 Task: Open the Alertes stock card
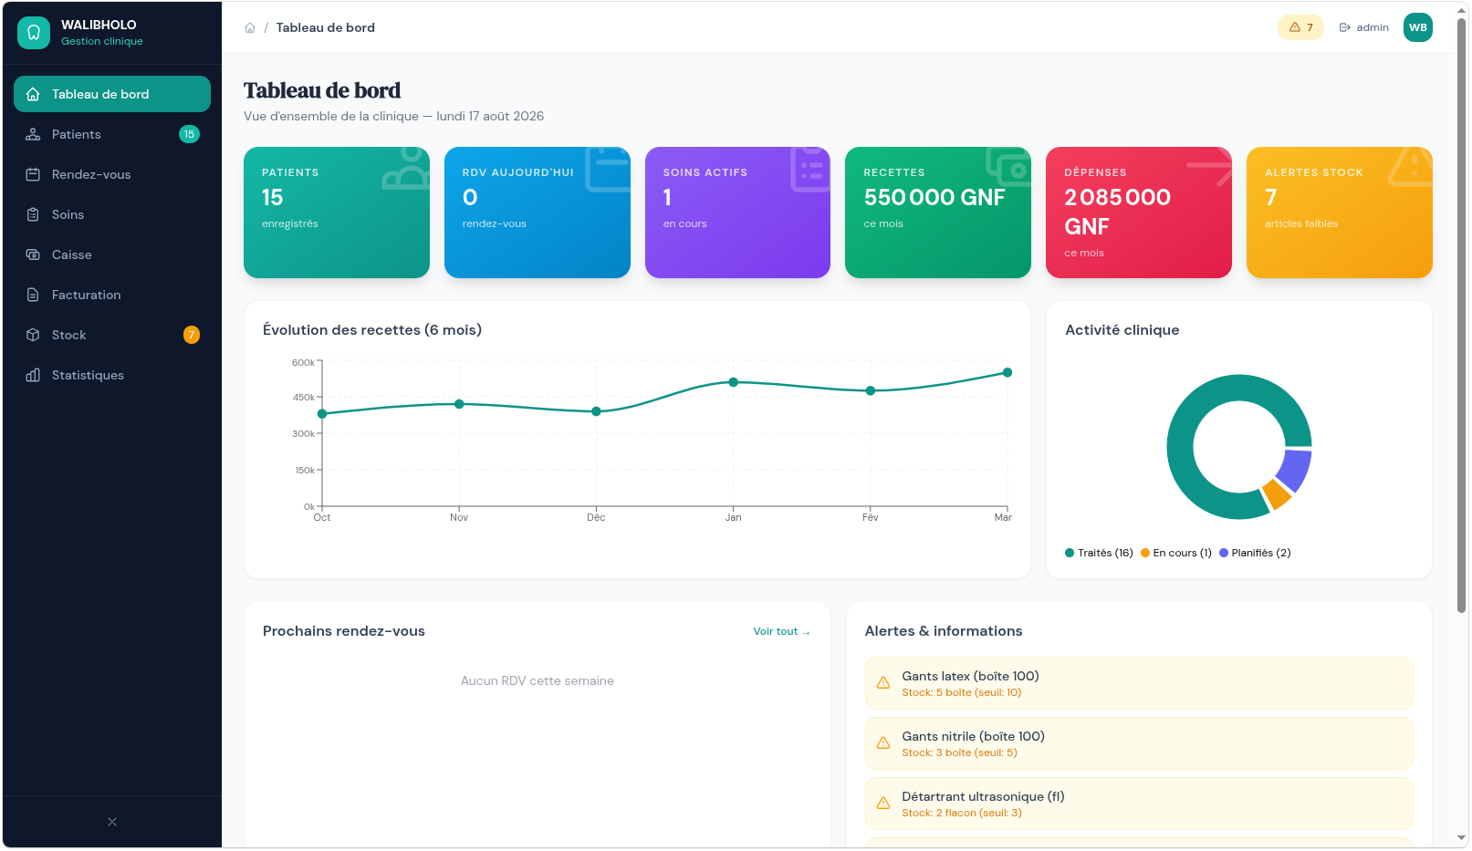coord(1340,213)
